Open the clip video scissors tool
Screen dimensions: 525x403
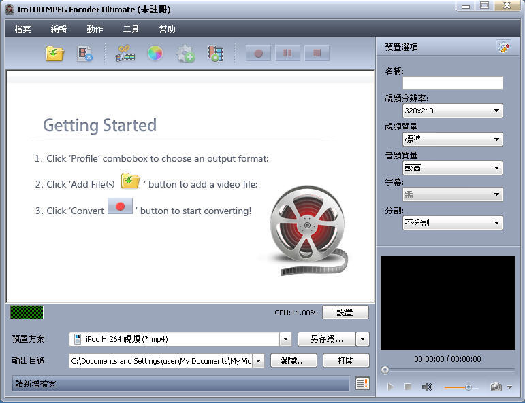125,53
